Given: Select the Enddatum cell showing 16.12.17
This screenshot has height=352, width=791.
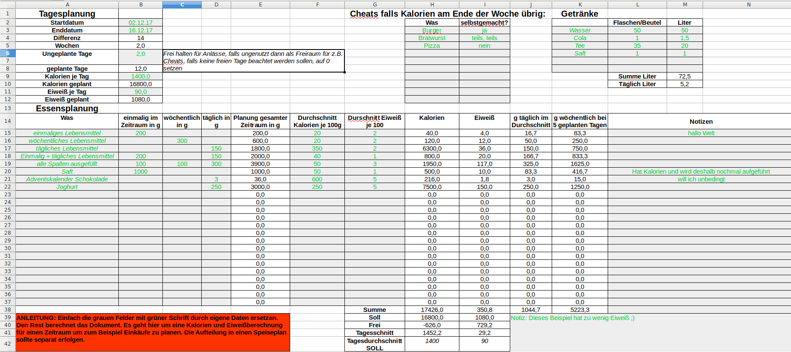Looking at the screenshot, I should tap(141, 30).
